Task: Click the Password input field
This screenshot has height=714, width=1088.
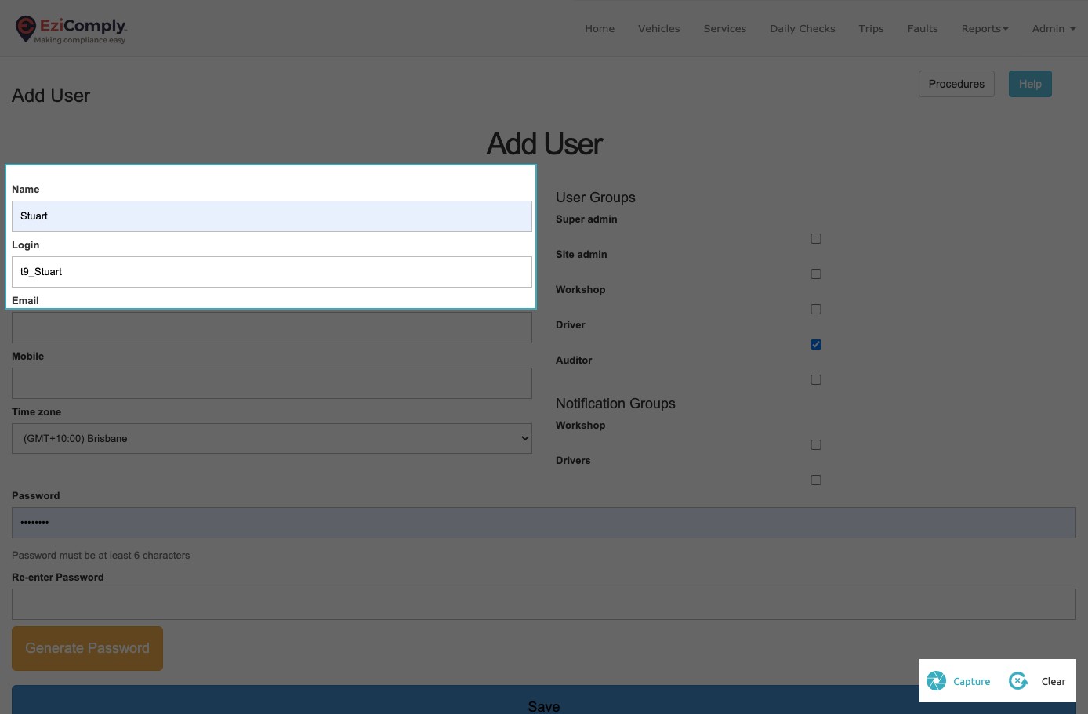Action: coord(544,523)
